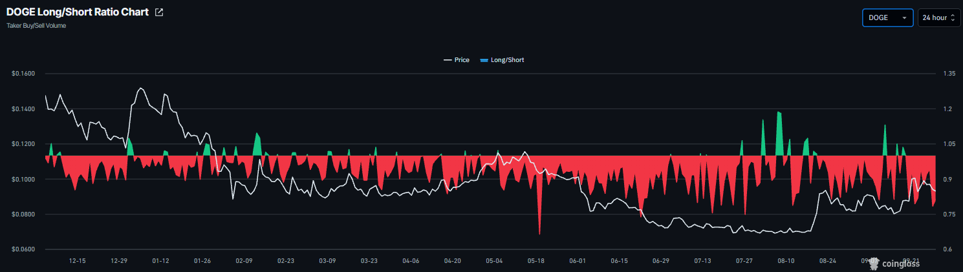Open the DOGE coin dropdown
The image size is (963, 272).
(x=887, y=17)
